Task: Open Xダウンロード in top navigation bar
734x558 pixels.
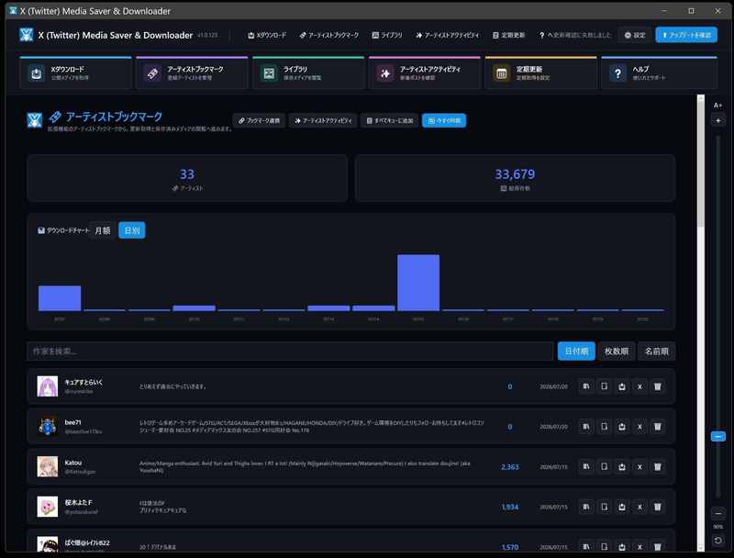Action: click(x=266, y=35)
